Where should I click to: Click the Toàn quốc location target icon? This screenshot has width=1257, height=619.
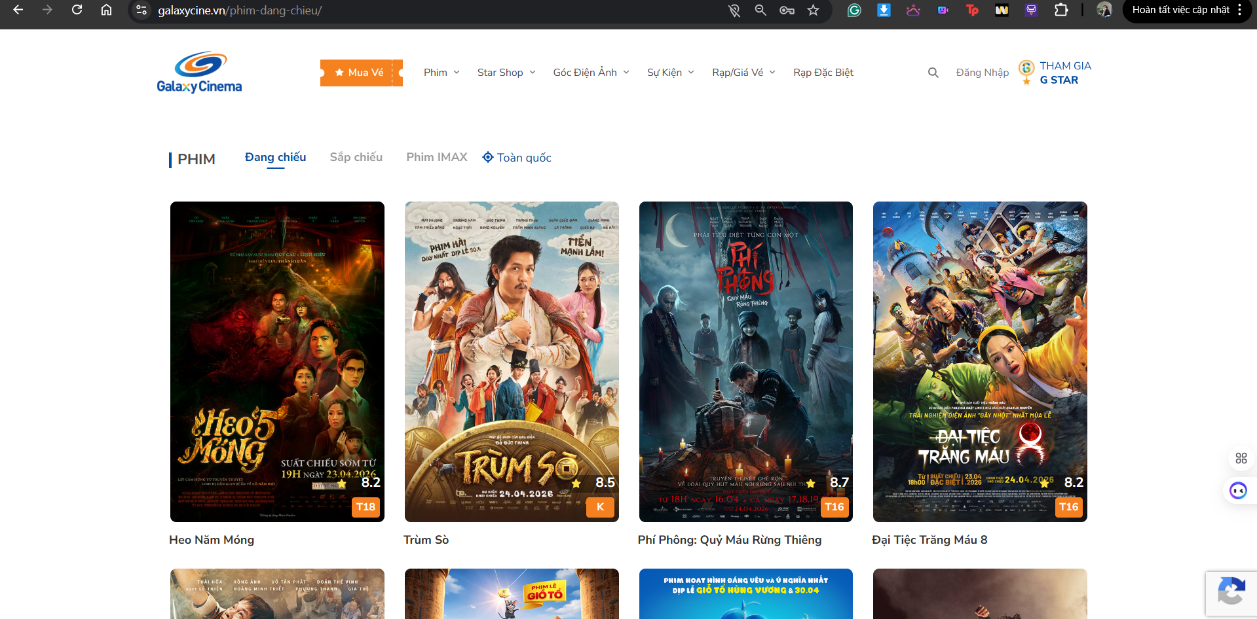pos(488,157)
